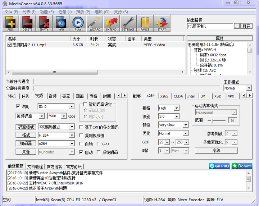Switch to the 音频 tab
Image resolution: width=259 pixels, height=206 pixels.
[x=53, y=96]
